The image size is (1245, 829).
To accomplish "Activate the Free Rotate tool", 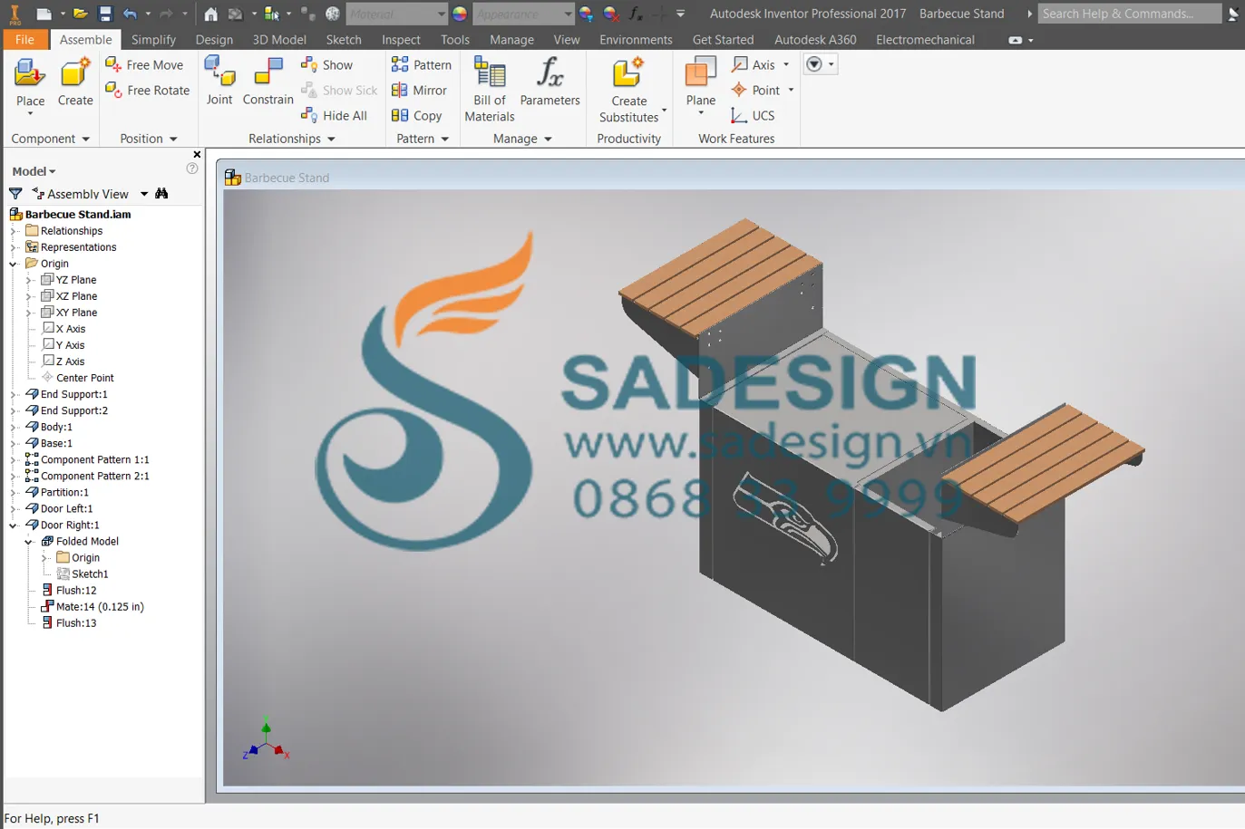I will click(147, 90).
